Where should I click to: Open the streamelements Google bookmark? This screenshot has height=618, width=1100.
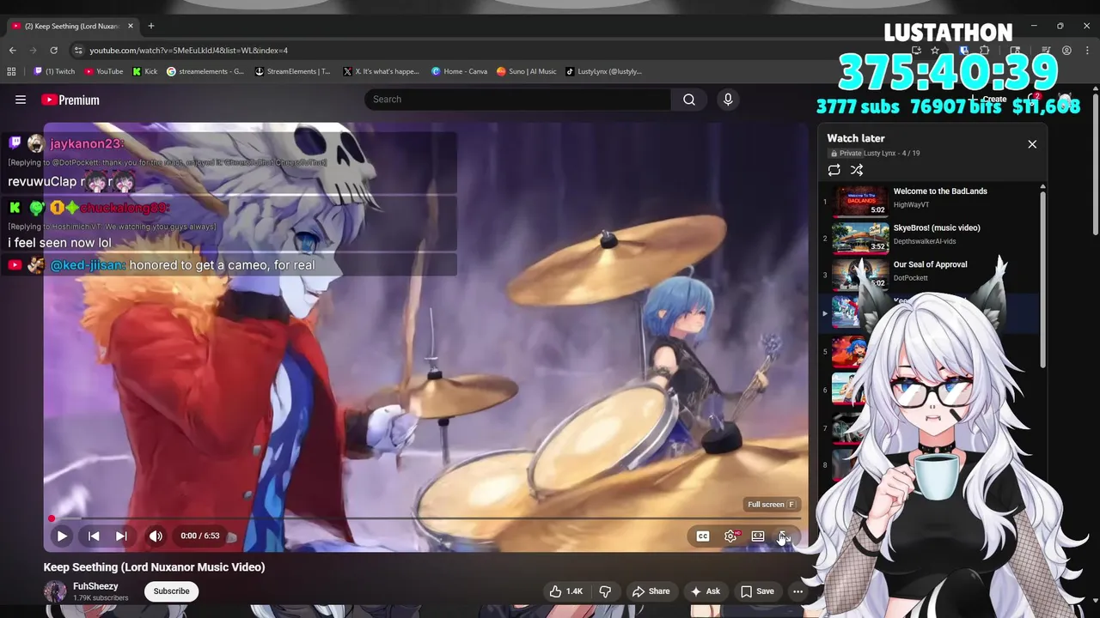click(205, 71)
